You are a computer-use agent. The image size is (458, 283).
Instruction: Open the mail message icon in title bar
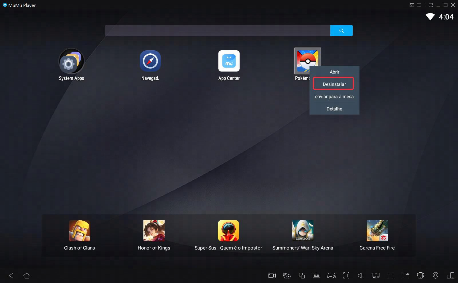[412, 5]
